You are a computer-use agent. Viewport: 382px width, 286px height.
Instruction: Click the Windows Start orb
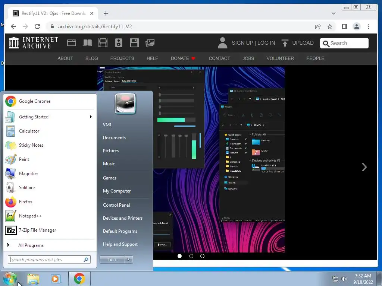click(10, 279)
